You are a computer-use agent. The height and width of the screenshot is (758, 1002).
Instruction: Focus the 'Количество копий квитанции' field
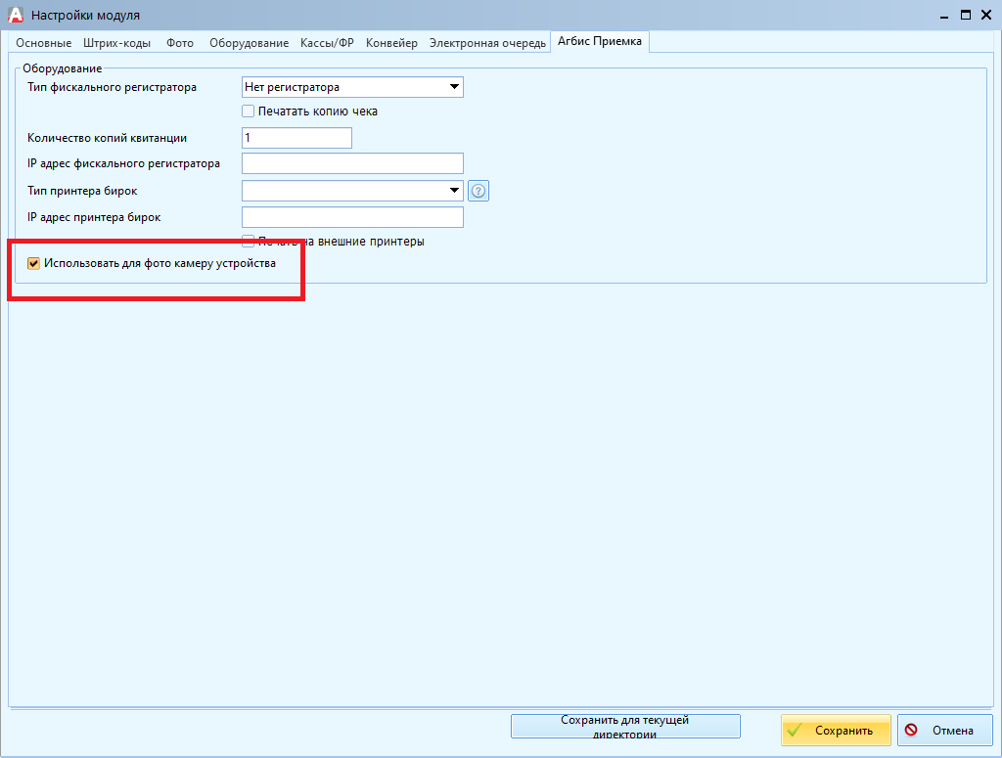(x=296, y=138)
